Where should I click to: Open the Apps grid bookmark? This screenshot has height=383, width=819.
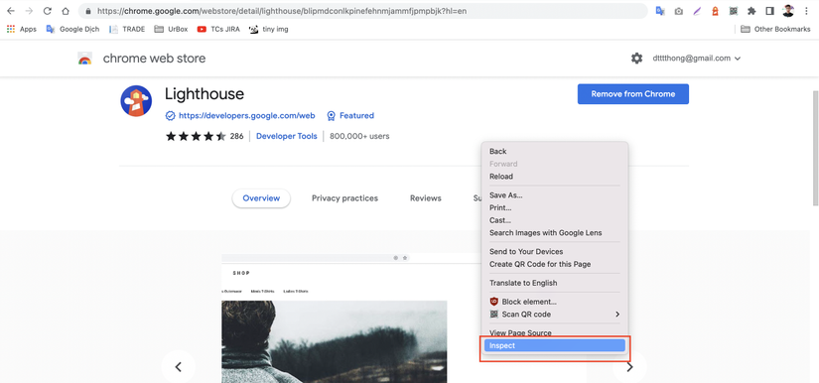22,29
